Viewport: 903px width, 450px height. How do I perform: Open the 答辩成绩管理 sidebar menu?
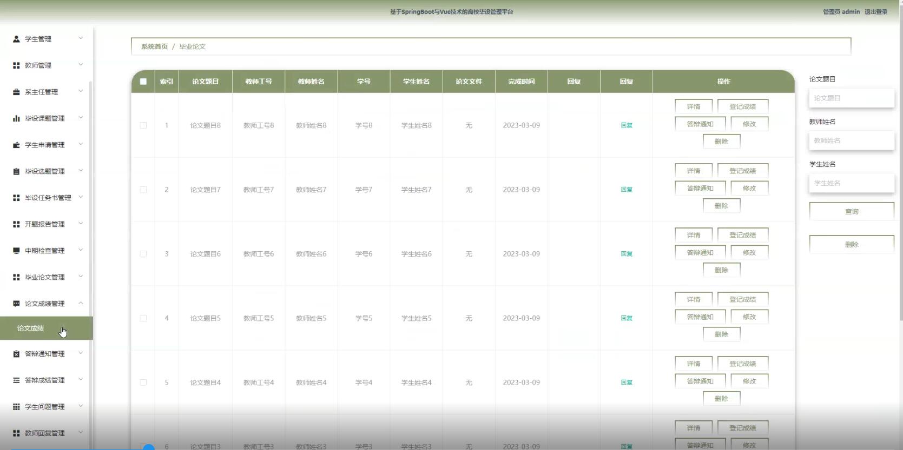point(47,380)
